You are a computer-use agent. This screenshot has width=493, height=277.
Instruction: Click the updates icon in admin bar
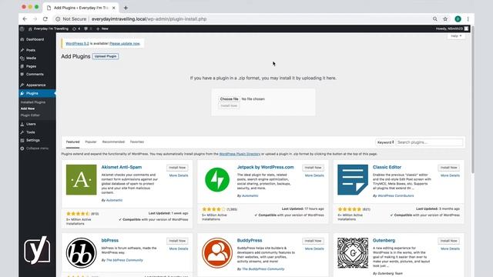click(x=76, y=28)
